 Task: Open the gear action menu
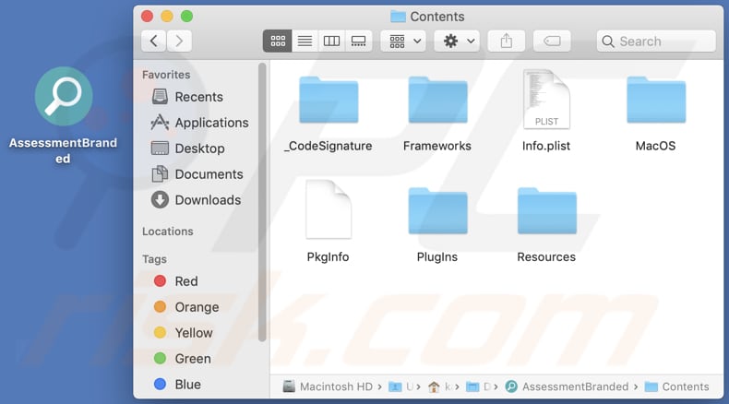click(x=457, y=41)
